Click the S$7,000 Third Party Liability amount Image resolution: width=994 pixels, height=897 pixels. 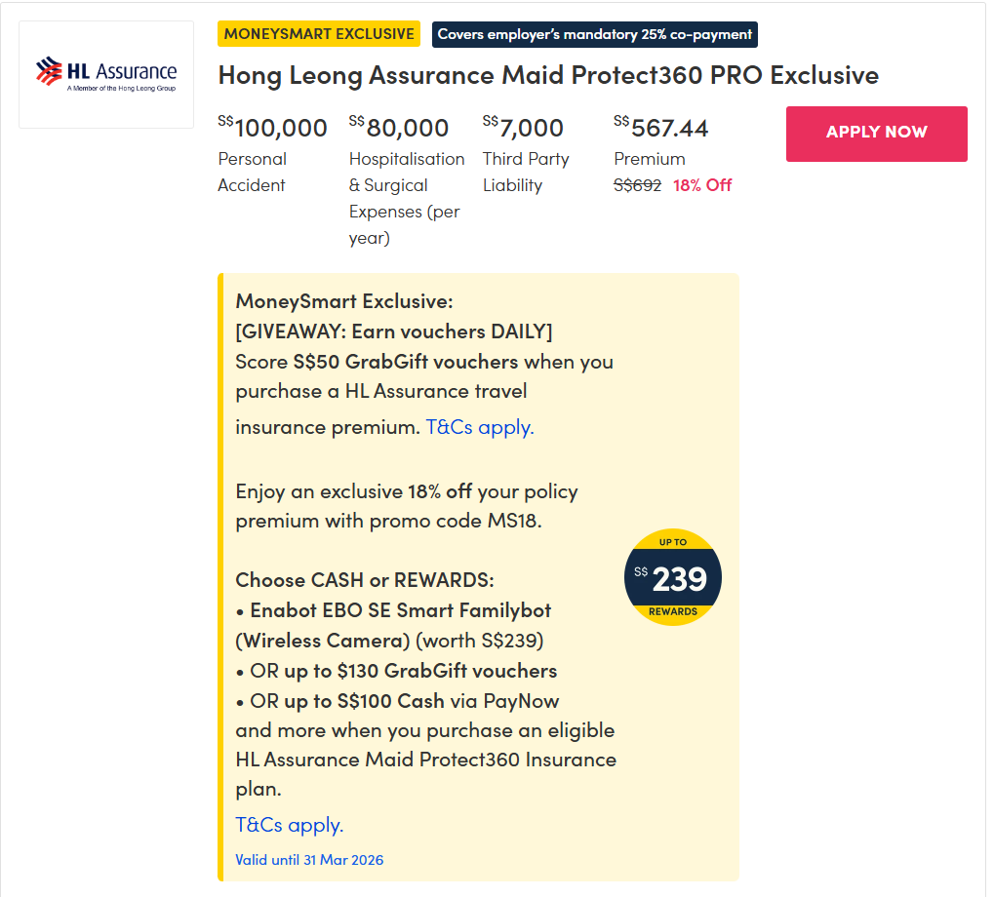(x=524, y=128)
